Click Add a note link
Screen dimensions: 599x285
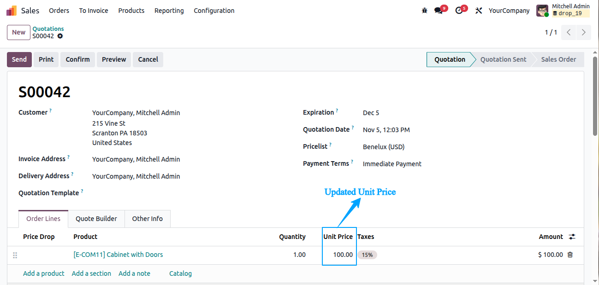click(134, 273)
